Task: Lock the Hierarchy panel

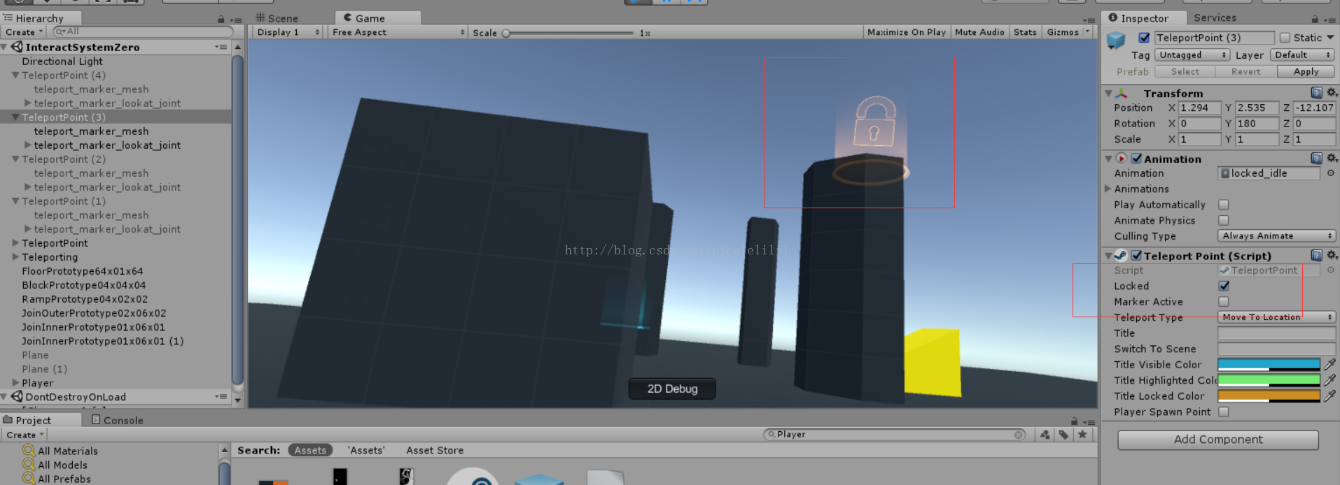Action: [221, 20]
